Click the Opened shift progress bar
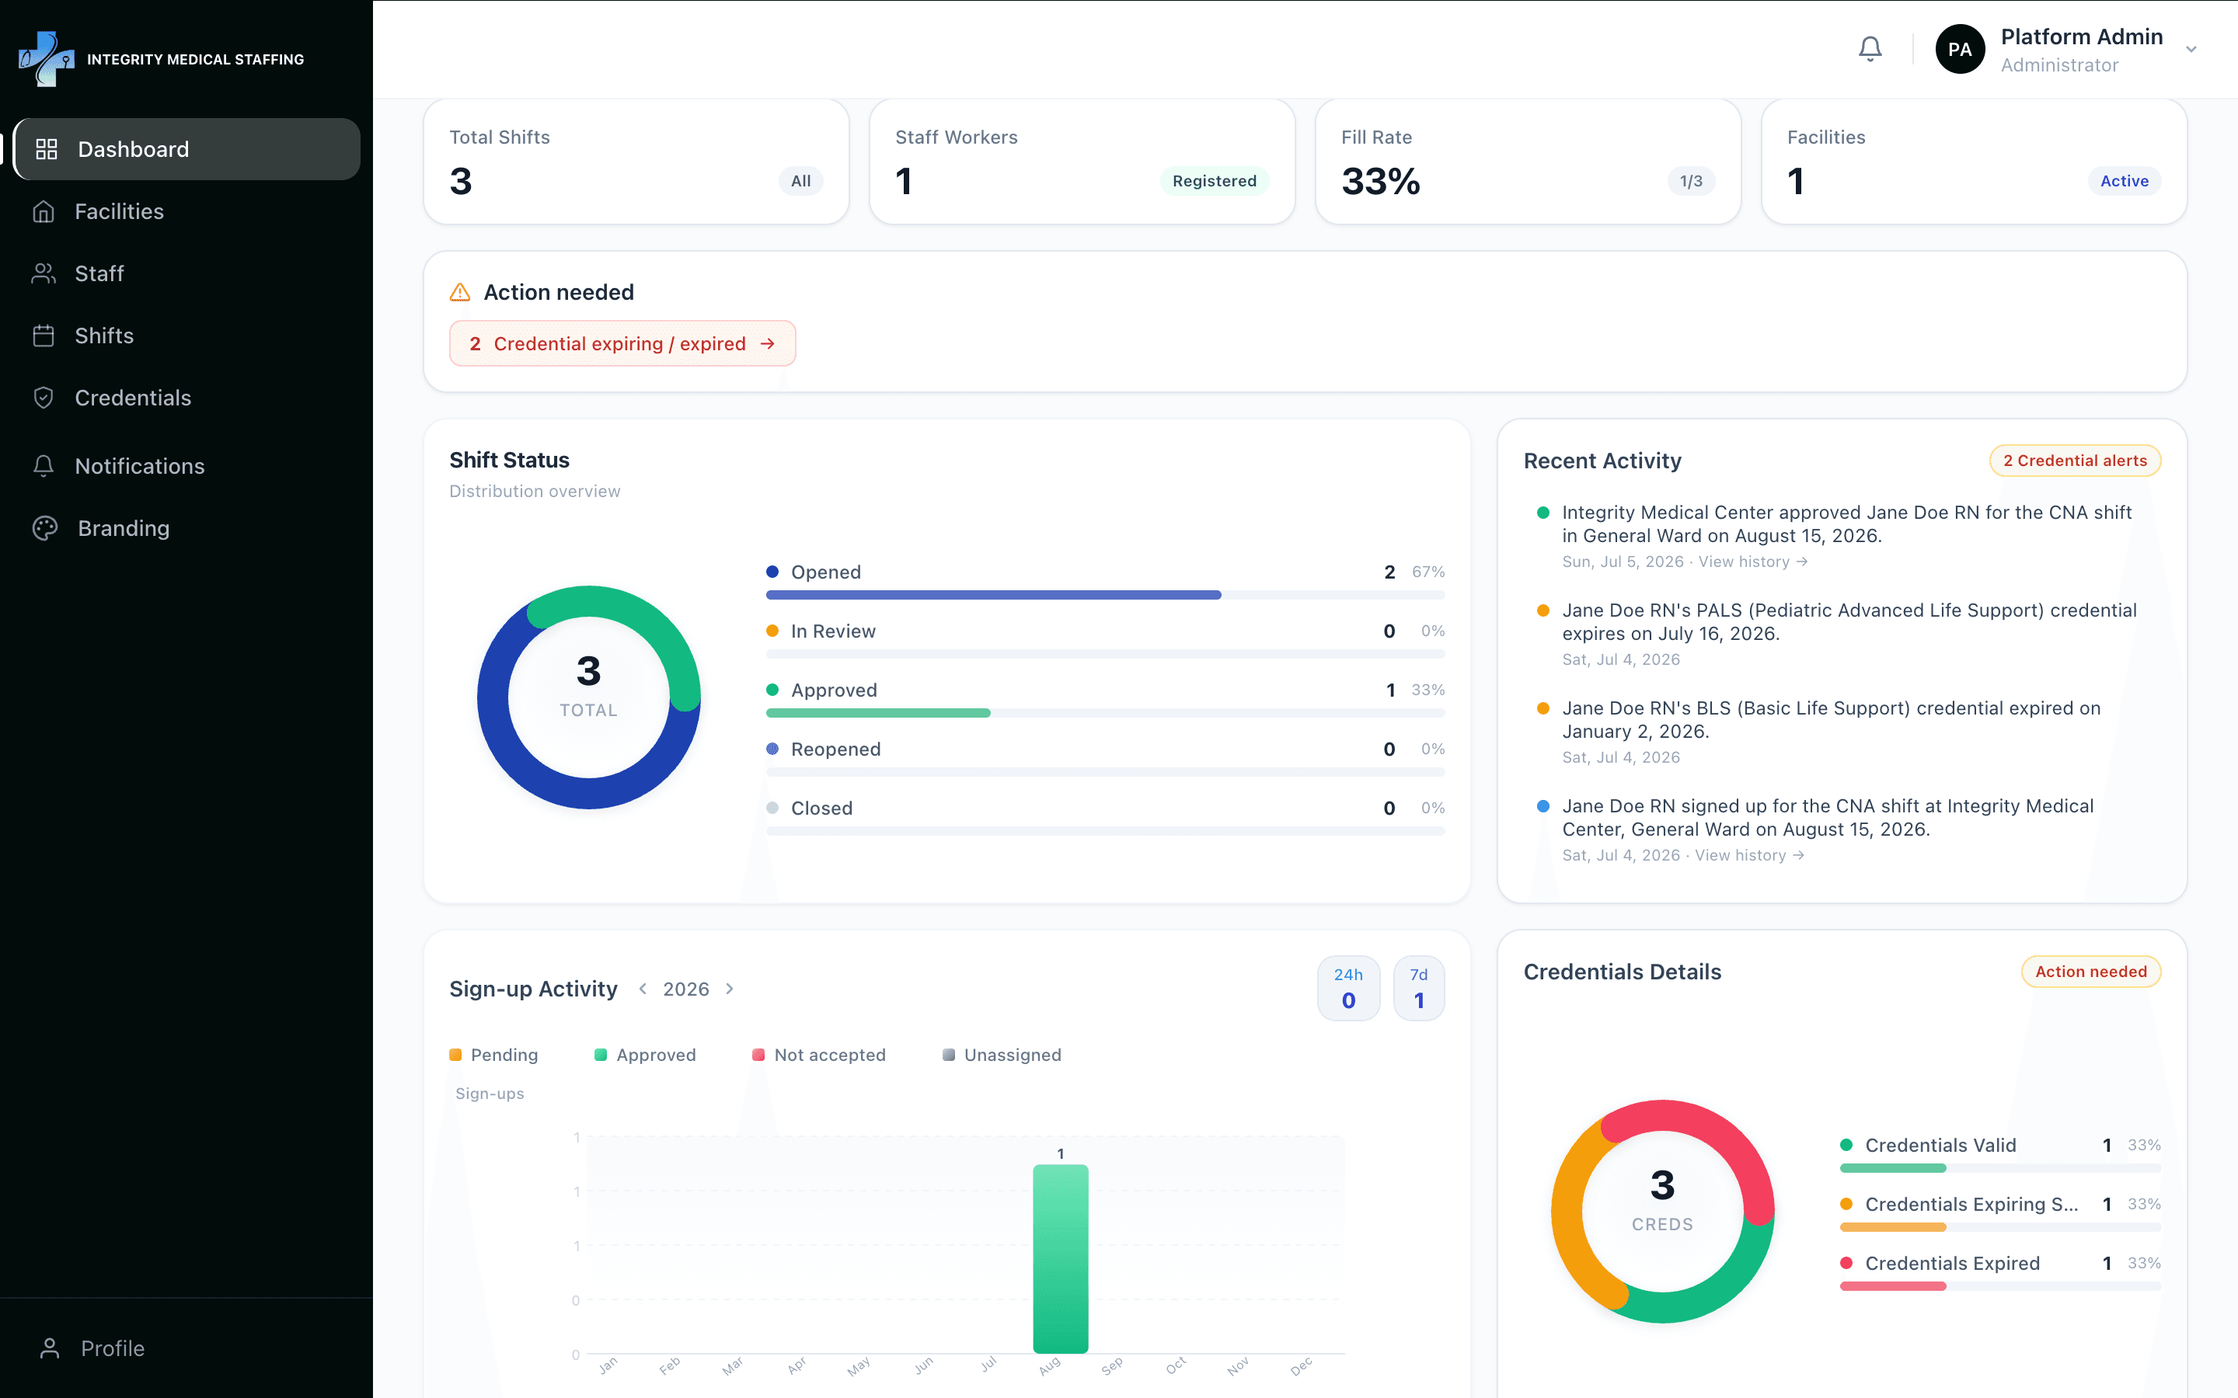The height and width of the screenshot is (1398, 2238). pos(1105,596)
